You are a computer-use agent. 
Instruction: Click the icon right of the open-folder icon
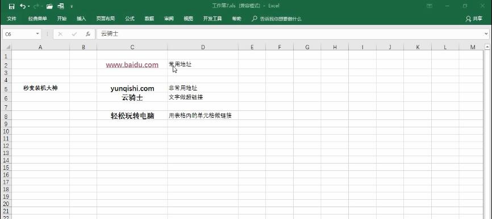61,6
